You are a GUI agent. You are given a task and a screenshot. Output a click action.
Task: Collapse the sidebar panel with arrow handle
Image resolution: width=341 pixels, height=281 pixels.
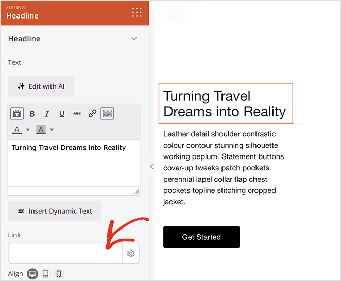tap(151, 166)
